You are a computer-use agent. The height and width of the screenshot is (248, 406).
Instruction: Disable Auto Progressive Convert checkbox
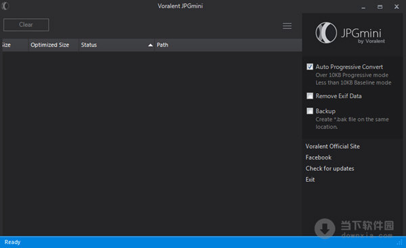pyautogui.click(x=310, y=67)
